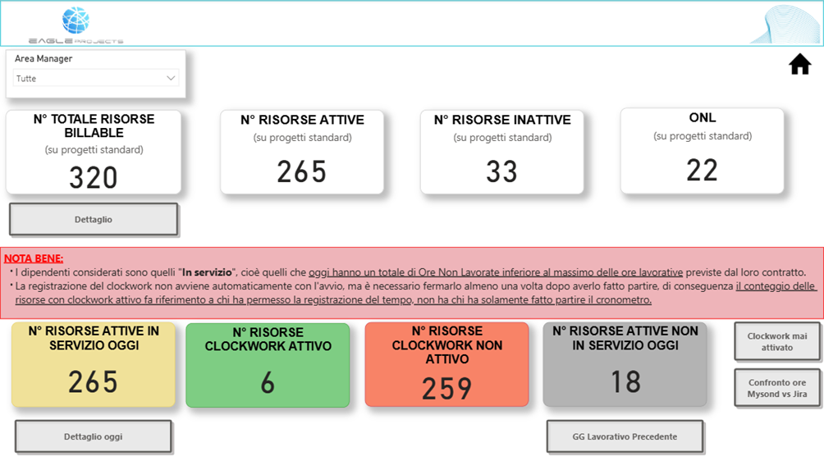Select the N° Risorse Attive card

tap(302, 153)
